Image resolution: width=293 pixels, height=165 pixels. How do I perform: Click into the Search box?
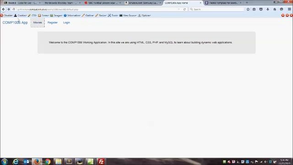[217, 9]
